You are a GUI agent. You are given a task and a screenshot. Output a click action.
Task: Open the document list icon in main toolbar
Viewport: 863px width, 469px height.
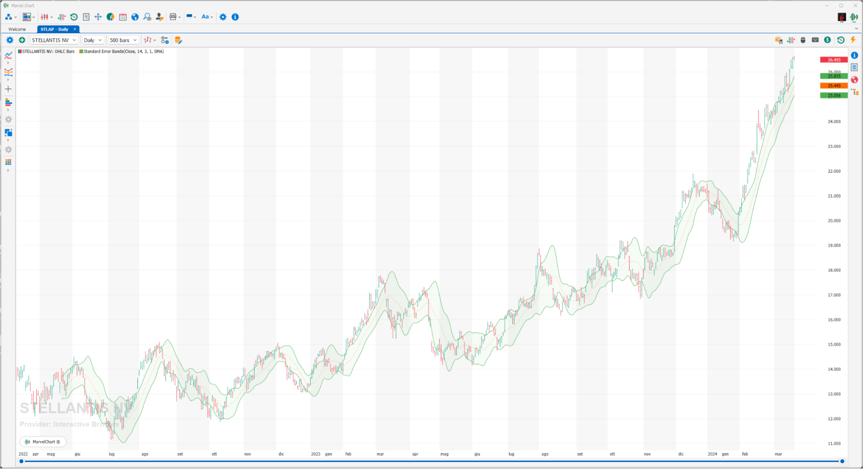(86, 17)
